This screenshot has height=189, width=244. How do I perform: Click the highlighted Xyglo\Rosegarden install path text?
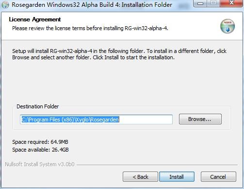(70, 120)
